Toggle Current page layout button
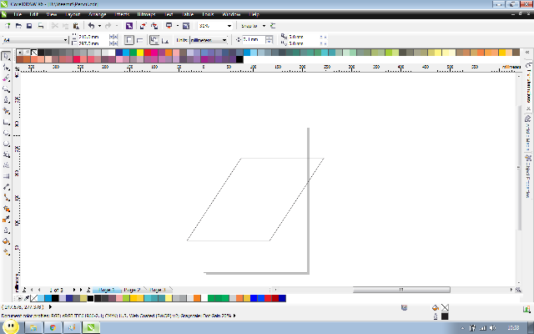This screenshot has width=534, height=334. [x=165, y=40]
